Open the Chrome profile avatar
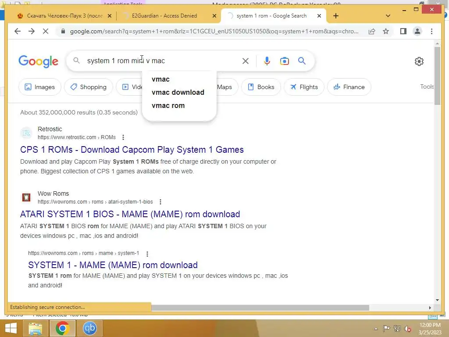Viewport: 449px width, 337px height. pyautogui.click(x=417, y=31)
